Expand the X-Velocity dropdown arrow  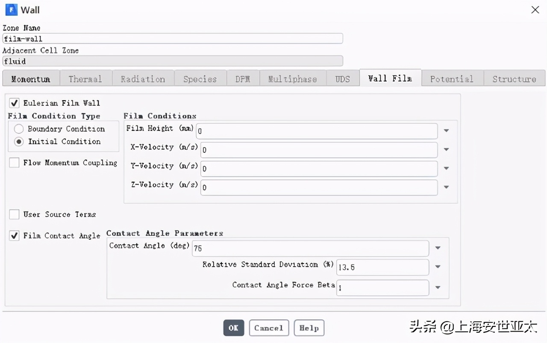[x=446, y=150]
